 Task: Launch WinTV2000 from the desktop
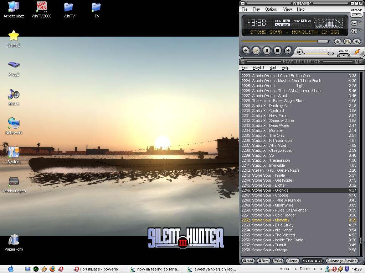pyautogui.click(x=41, y=10)
